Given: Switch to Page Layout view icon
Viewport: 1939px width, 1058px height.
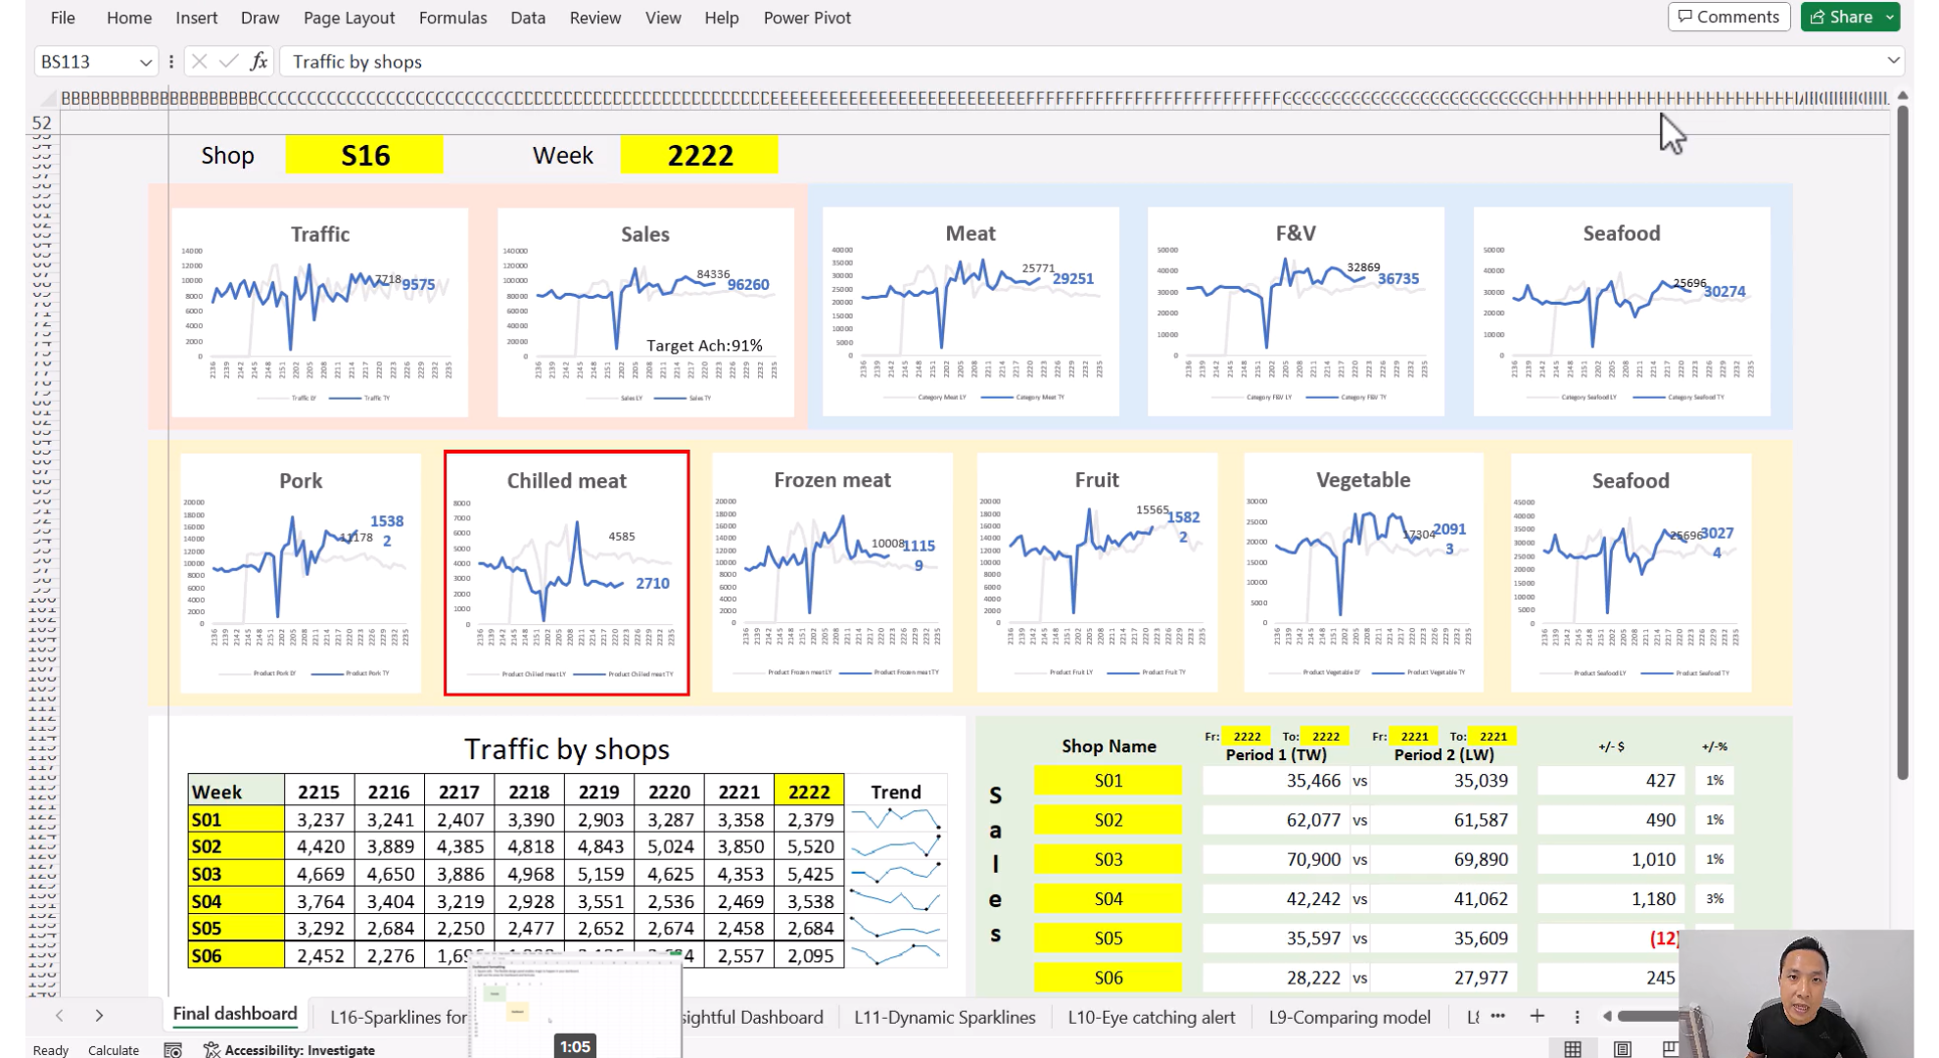Looking at the screenshot, I should 1623,1049.
